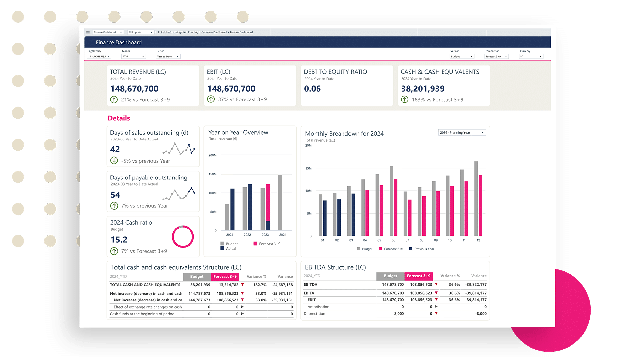Click the Details section heading
635x357 pixels.
pos(119,118)
